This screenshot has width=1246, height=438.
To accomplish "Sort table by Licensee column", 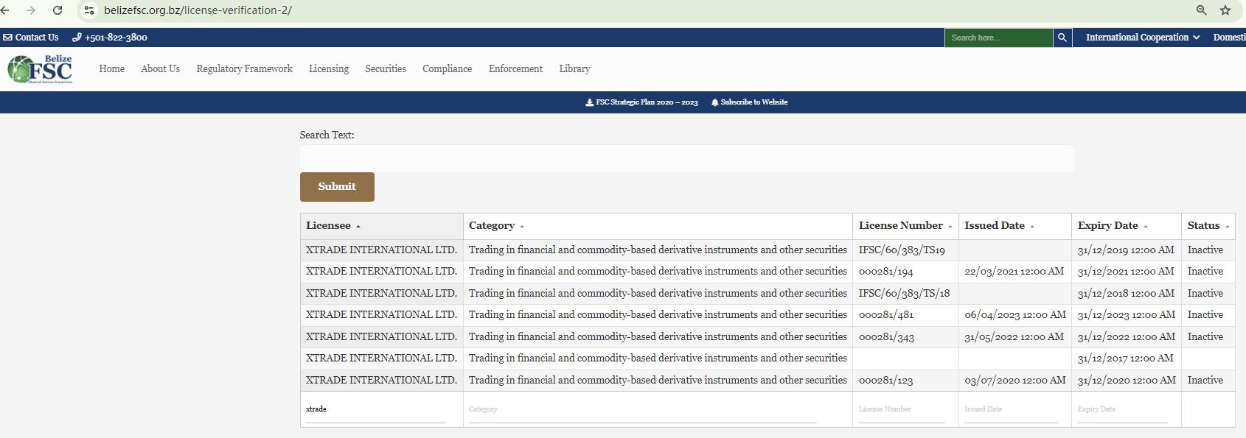I will [x=382, y=226].
